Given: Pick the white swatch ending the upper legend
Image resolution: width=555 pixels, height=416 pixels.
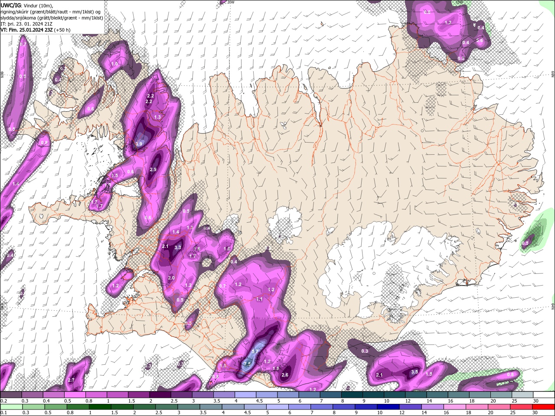Looking at the screenshot, I should tap(544, 395).
